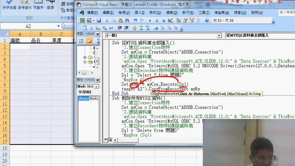Click List Constants icon
This screenshot has width=295, height=166.
pos(91,28)
